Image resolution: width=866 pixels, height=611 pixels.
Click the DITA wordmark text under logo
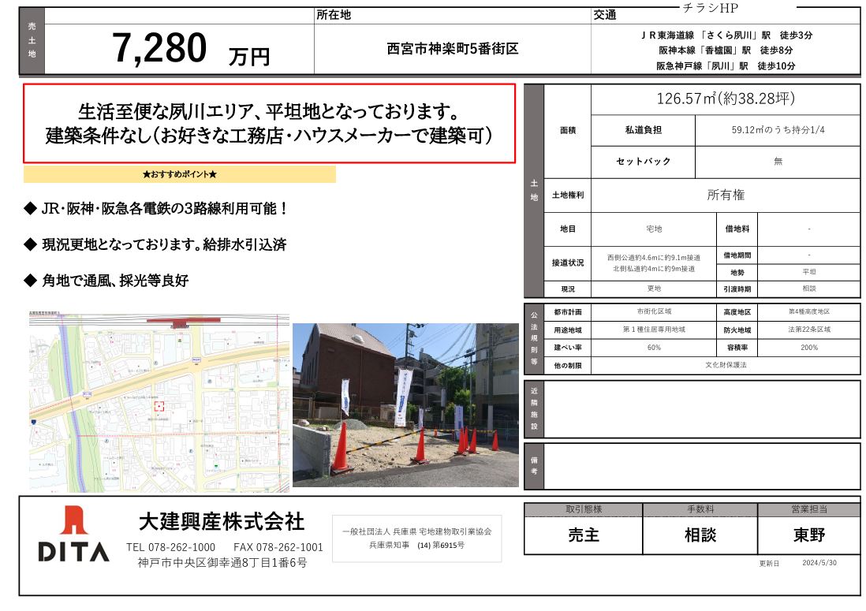[x=73, y=551]
